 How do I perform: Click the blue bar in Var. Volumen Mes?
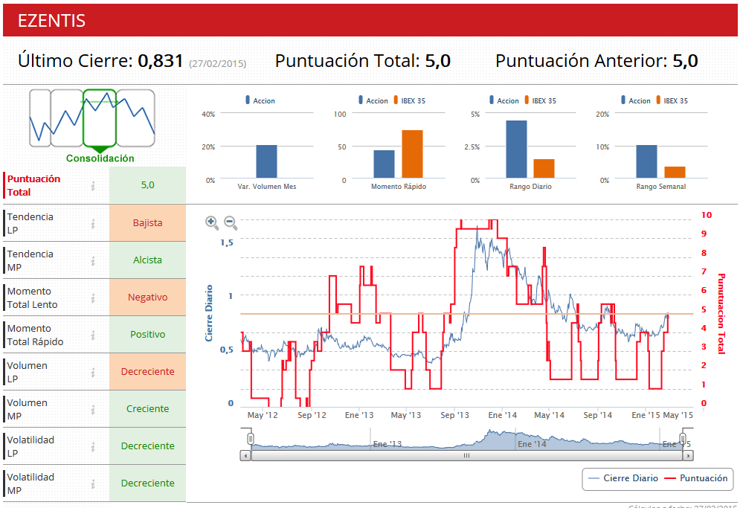[266, 161]
